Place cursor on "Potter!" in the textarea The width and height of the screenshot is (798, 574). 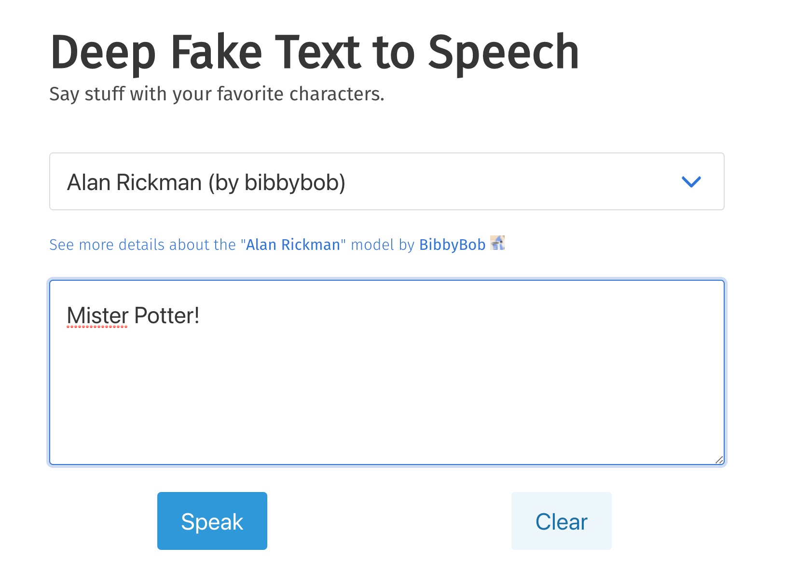pos(166,316)
